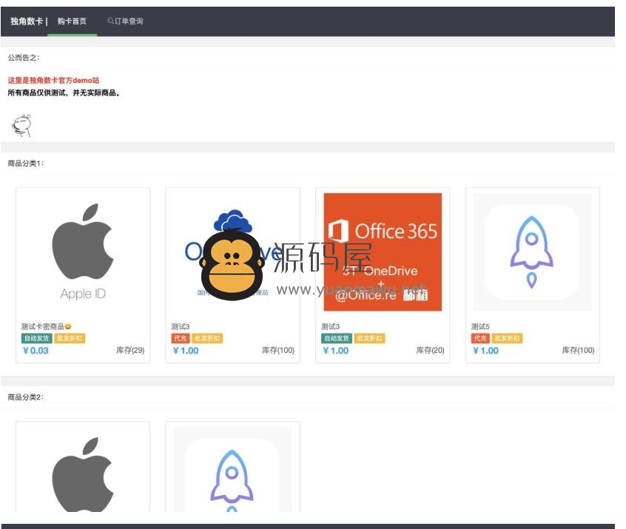Image resolution: width=626 pixels, height=529 pixels.
Task: Click the 批发折扣 tag on 测试5
Action: tap(507, 339)
